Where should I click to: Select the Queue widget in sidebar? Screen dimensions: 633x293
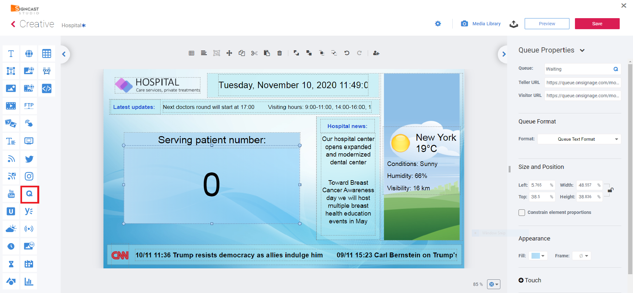coord(30,194)
